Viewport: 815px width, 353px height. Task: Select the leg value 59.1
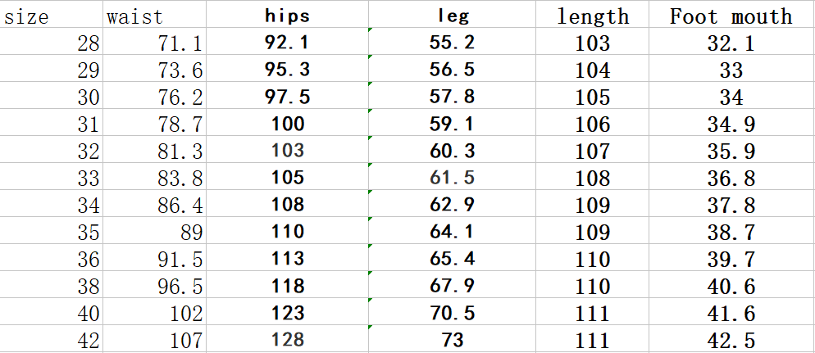tap(452, 124)
